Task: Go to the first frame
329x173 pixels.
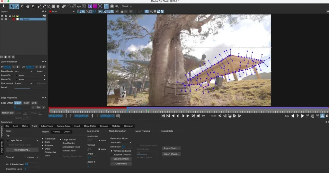Action: click(x=163, y=116)
